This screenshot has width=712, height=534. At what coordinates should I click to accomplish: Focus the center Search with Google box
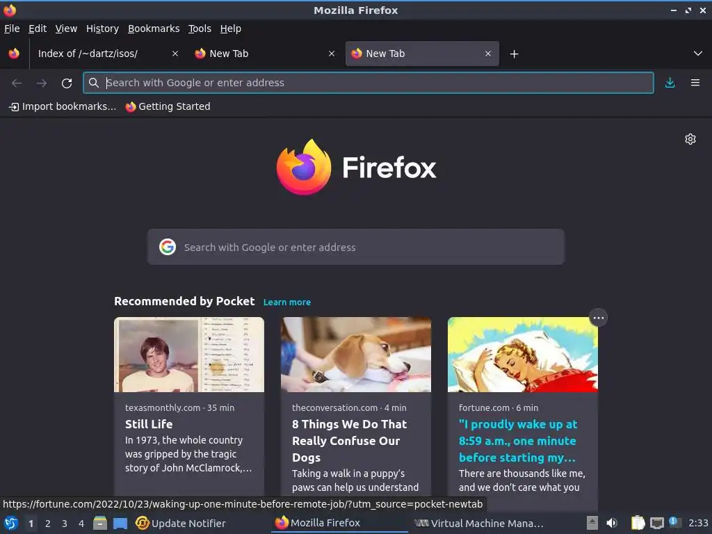(x=355, y=247)
